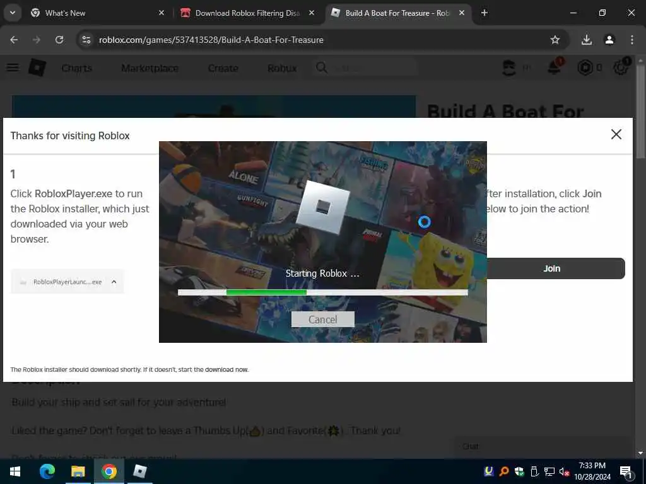Open Marketplace in Roblox navigation

[x=150, y=68]
